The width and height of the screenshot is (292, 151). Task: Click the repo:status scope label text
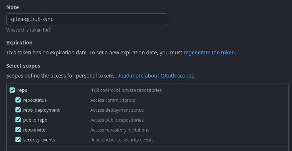35,100
